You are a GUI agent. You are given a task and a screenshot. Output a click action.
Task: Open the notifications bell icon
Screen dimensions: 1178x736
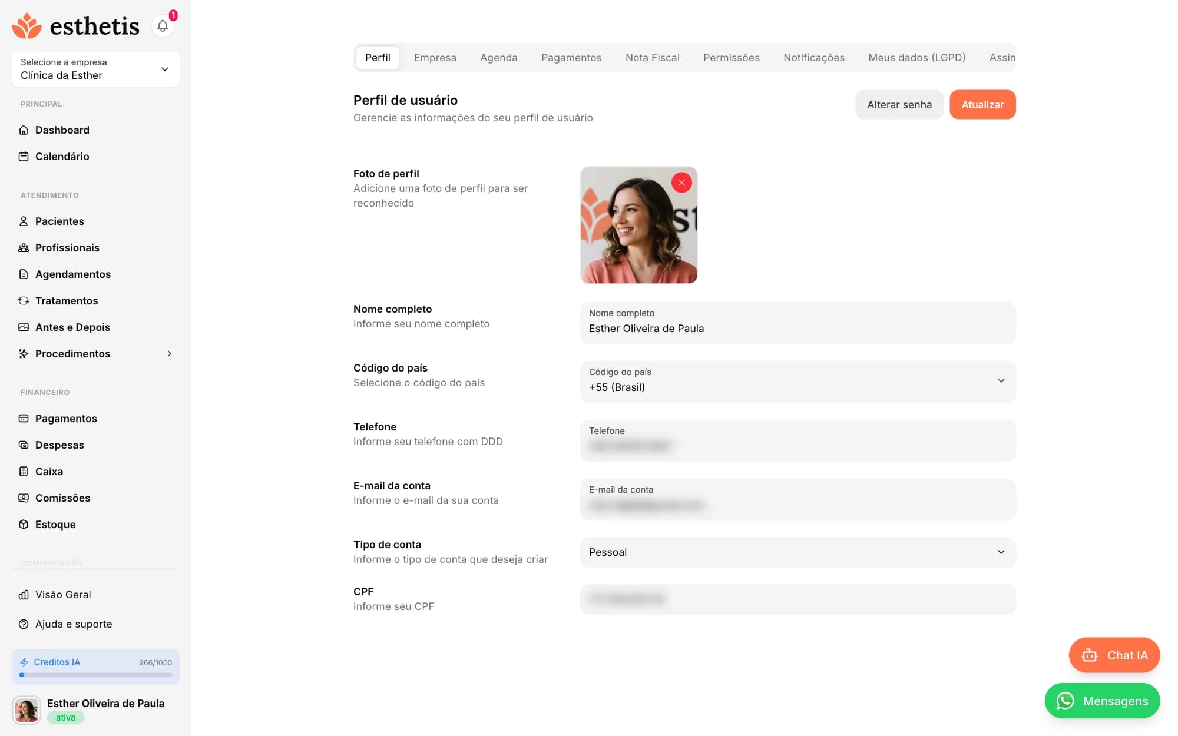pyautogui.click(x=163, y=26)
